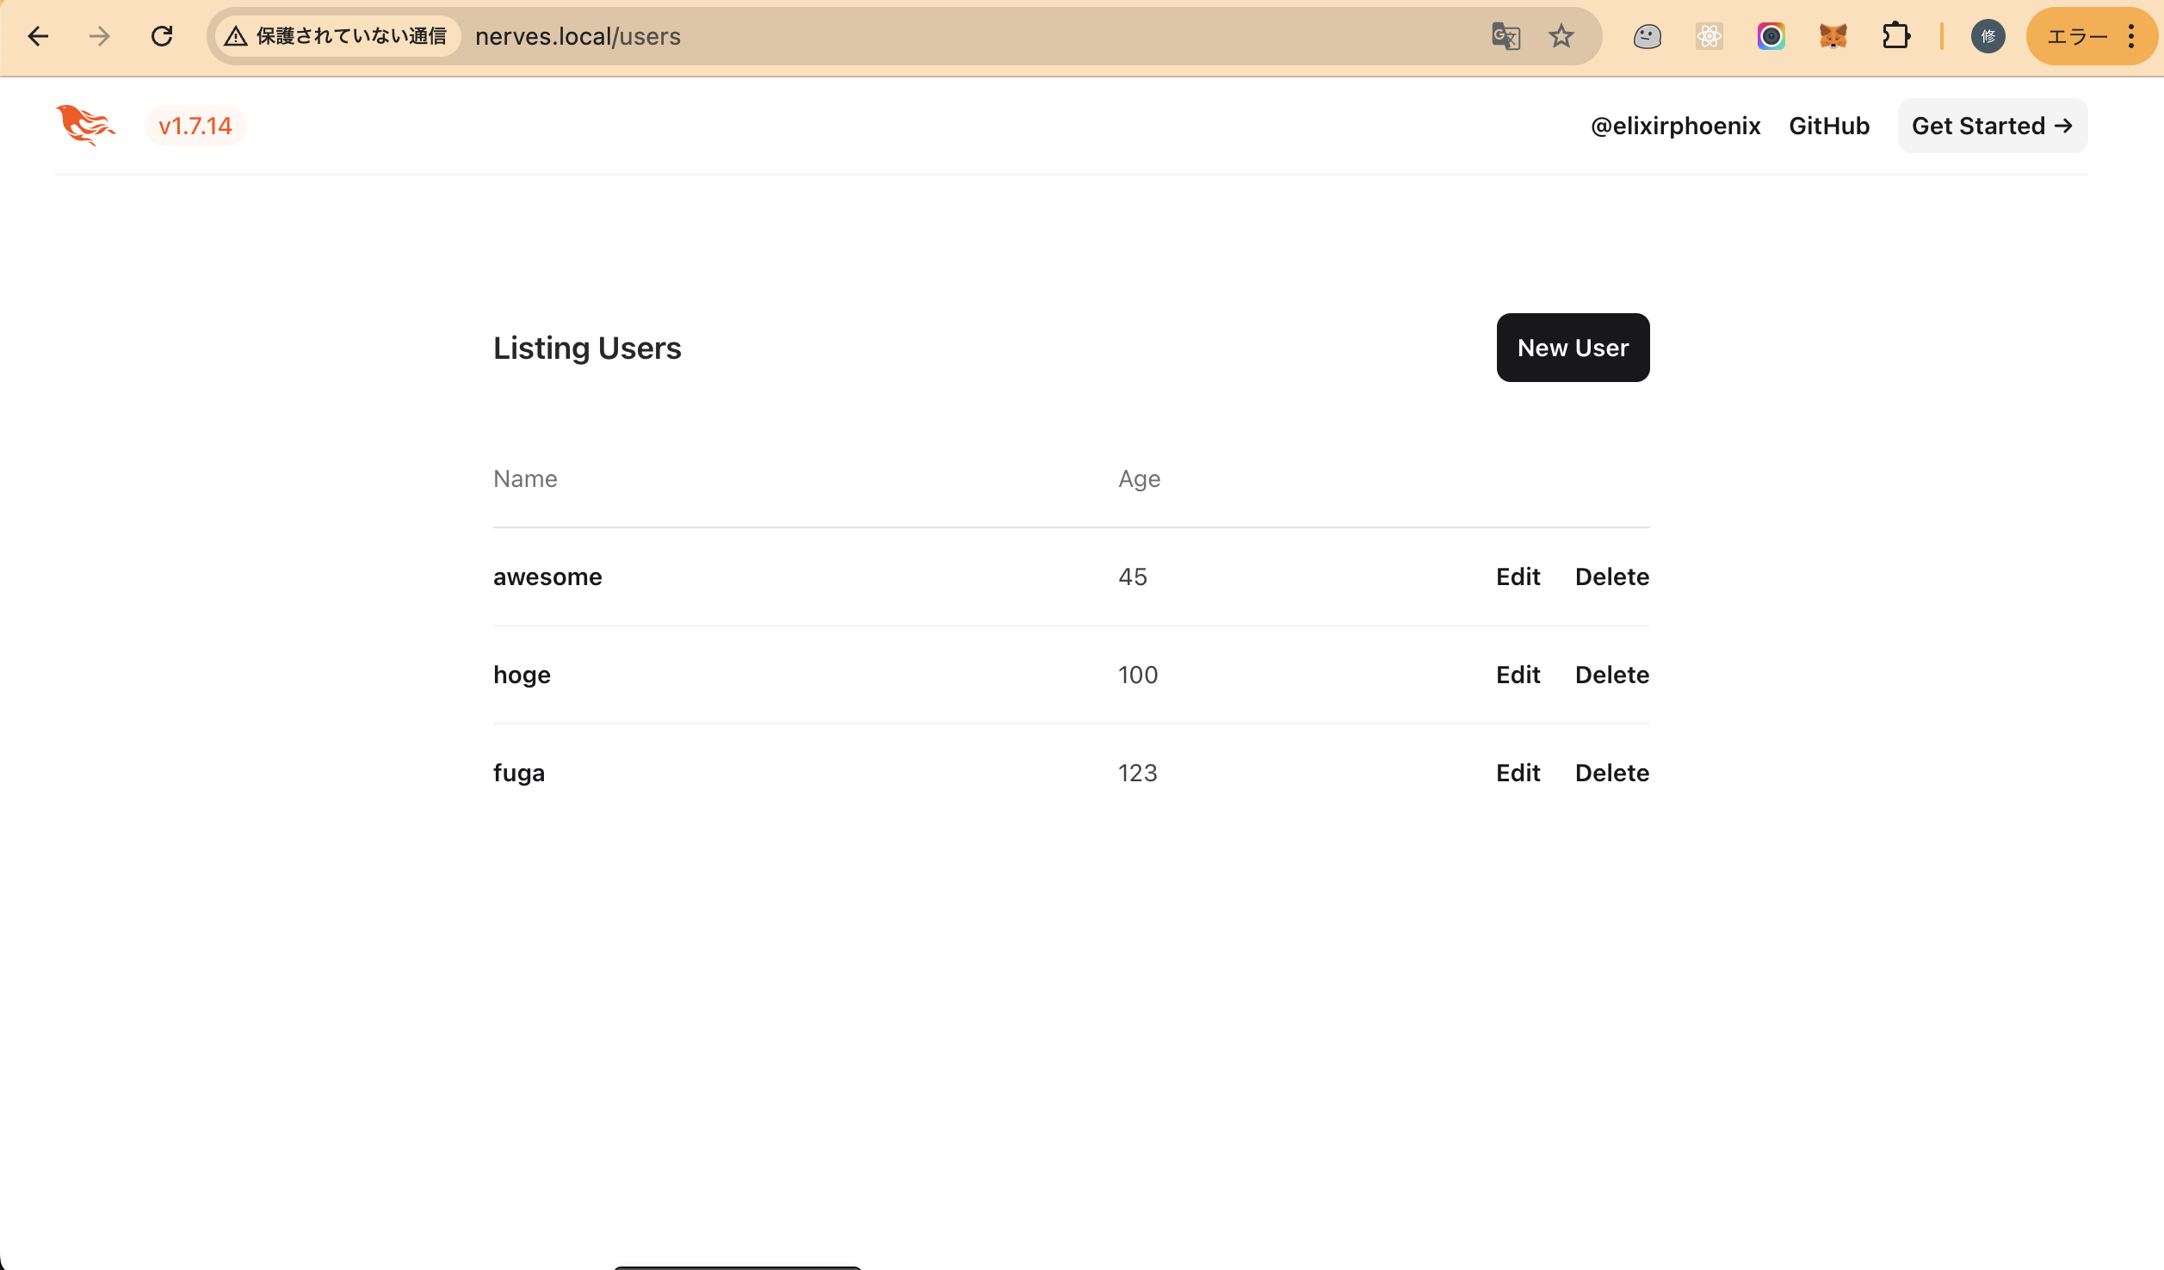Click the Phoenix framework logo

pos(85,126)
